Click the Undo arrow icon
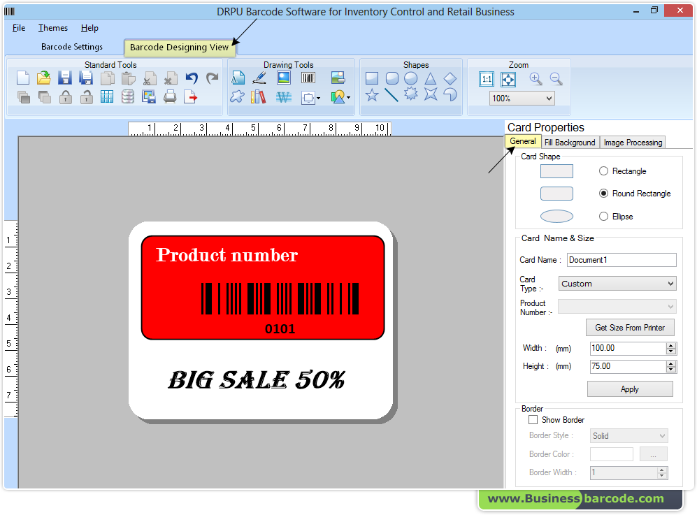697x515 pixels. [192, 78]
